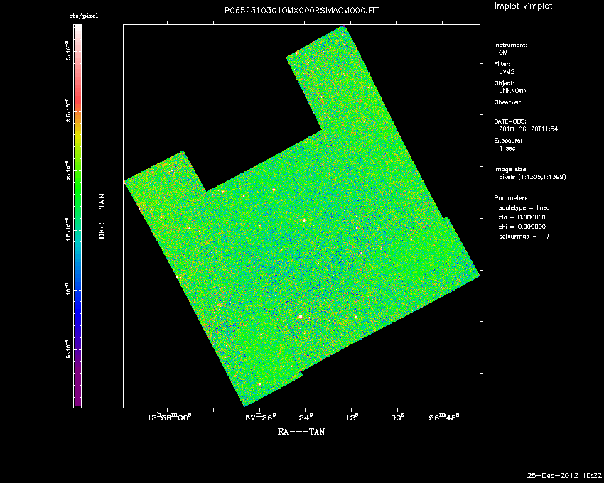Click the RA tick label '24s'
This screenshot has width=604, height=483.
tap(306, 418)
